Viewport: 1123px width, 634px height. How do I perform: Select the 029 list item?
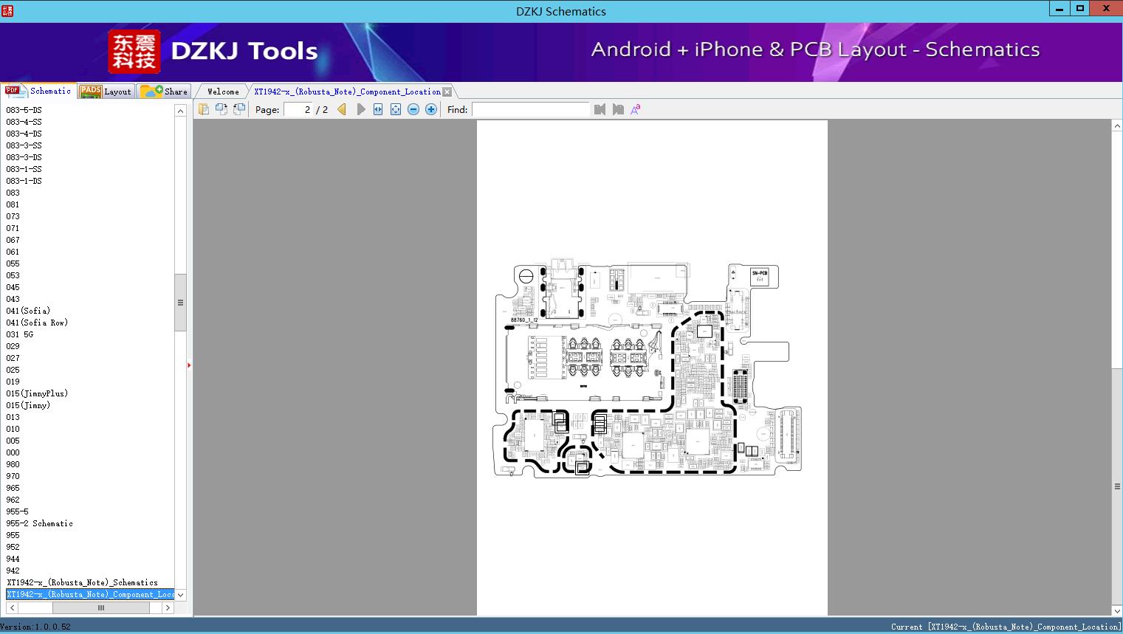coord(13,346)
